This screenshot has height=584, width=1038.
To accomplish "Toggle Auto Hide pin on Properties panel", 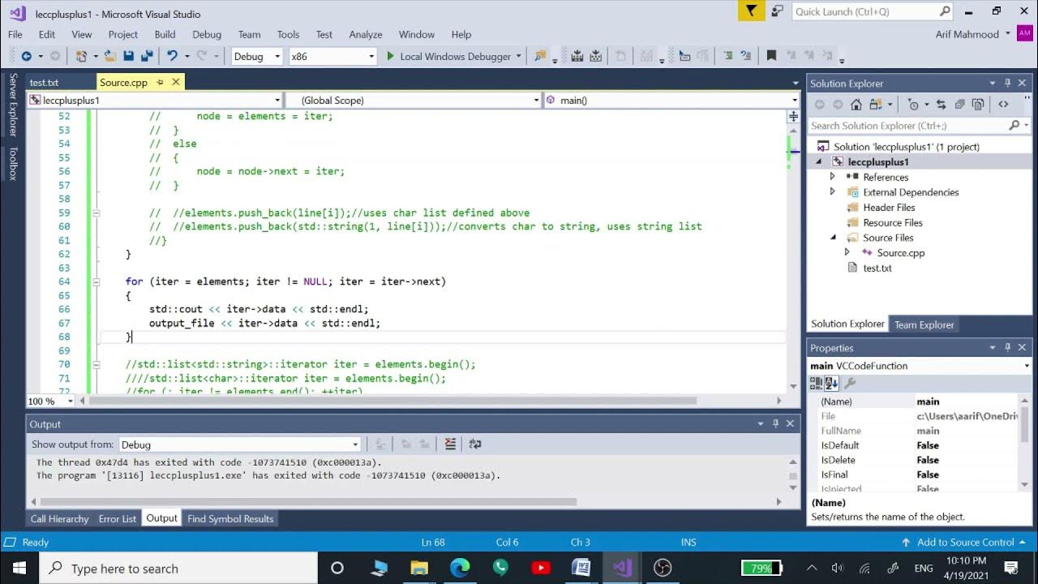I will pos(1008,347).
